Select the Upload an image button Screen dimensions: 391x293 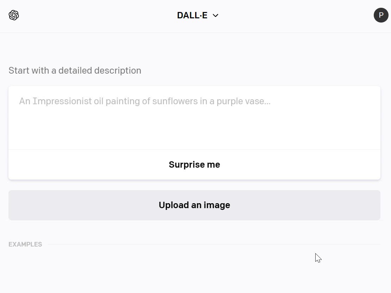(194, 205)
